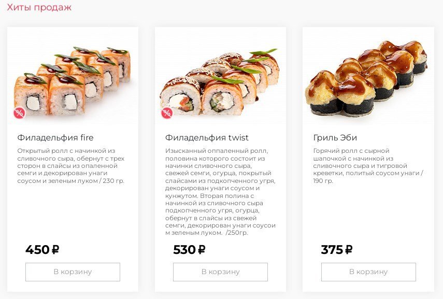Viewport: 443px width, 299px height.
Task: Click the Гриль Эби description paragraph
Action: [x=368, y=166]
